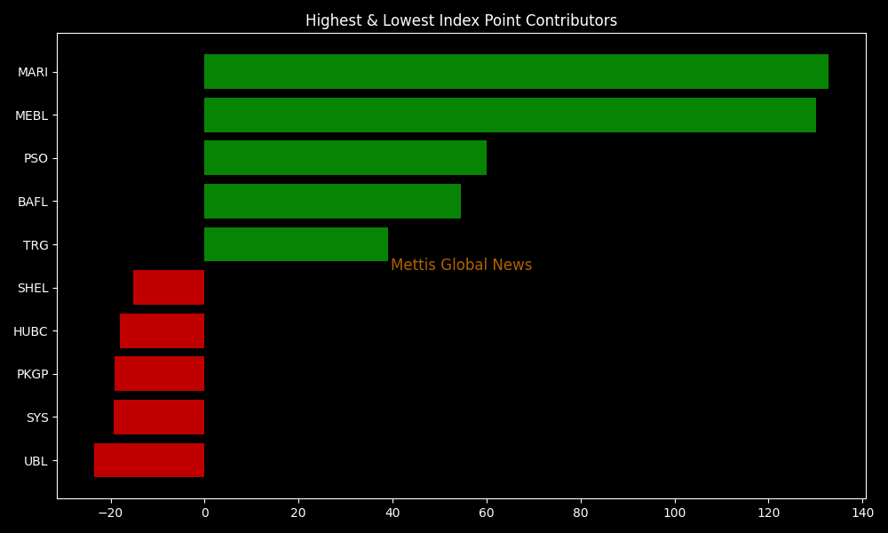
Task: Select the SYS y-axis label
Action: point(37,418)
